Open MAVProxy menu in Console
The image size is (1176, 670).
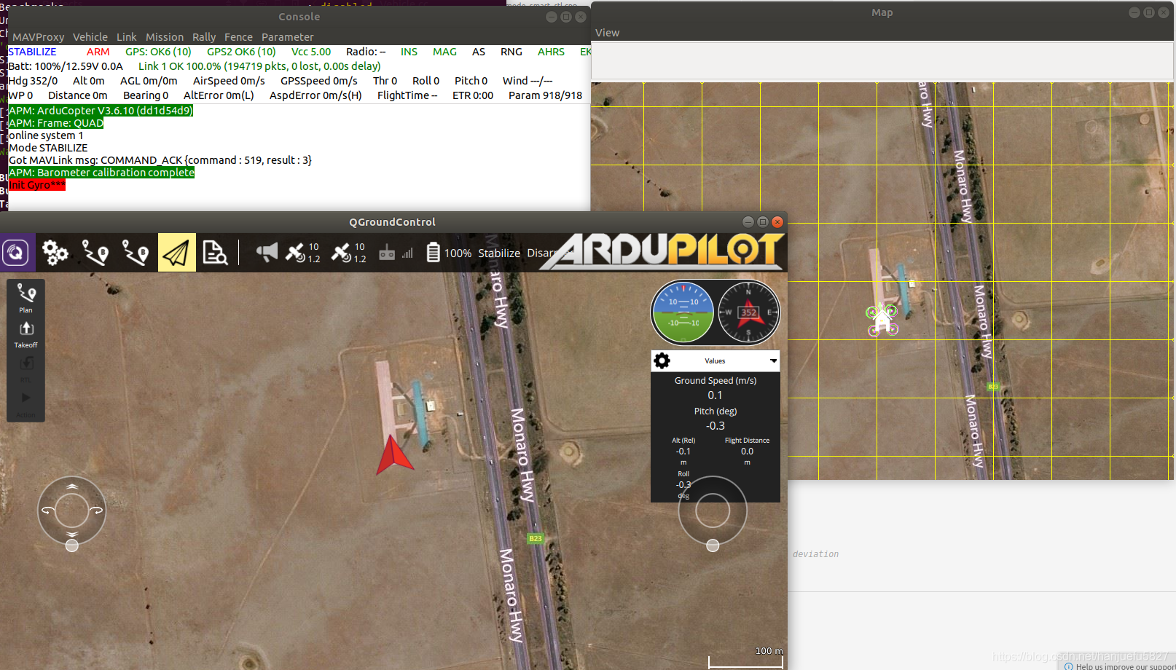pyautogui.click(x=39, y=37)
